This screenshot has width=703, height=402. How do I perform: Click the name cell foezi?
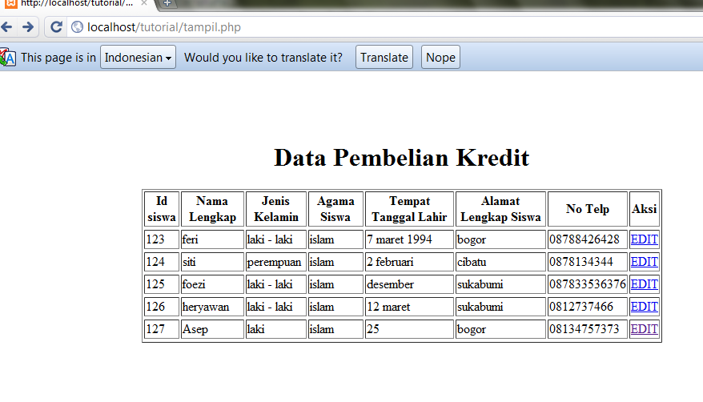coord(212,284)
